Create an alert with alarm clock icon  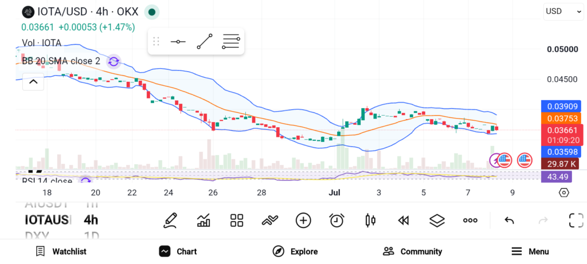click(x=337, y=220)
